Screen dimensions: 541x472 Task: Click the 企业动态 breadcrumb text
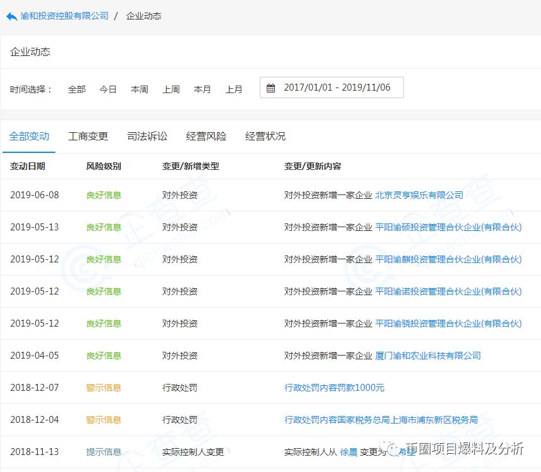click(x=144, y=16)
